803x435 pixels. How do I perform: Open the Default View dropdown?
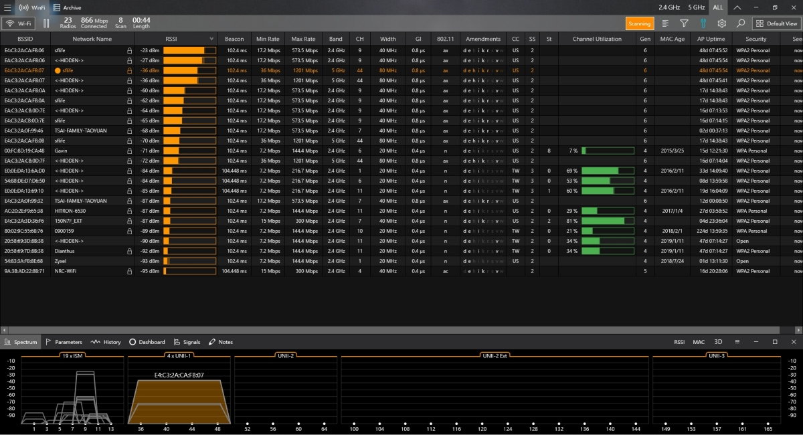tap(776, 23)
